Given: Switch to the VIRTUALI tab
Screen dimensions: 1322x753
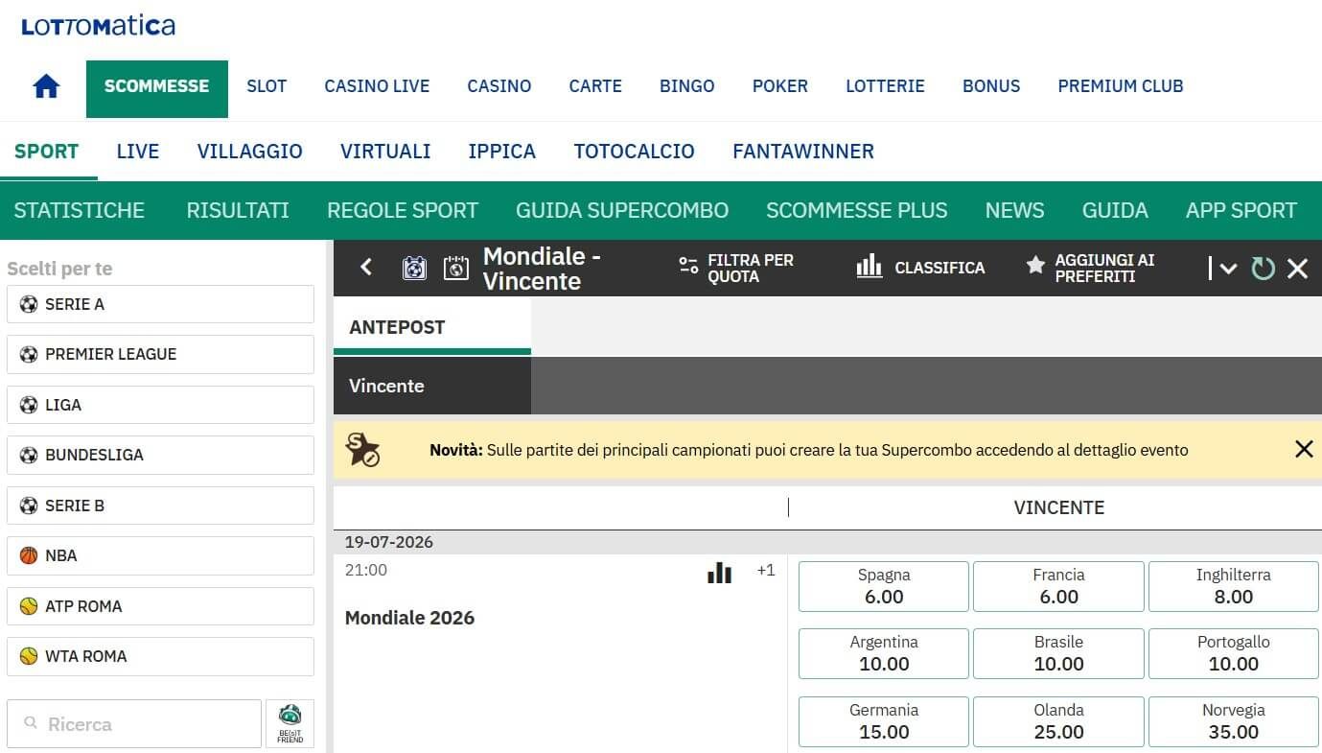Looking at the screenshot, I should pos(385,152).
